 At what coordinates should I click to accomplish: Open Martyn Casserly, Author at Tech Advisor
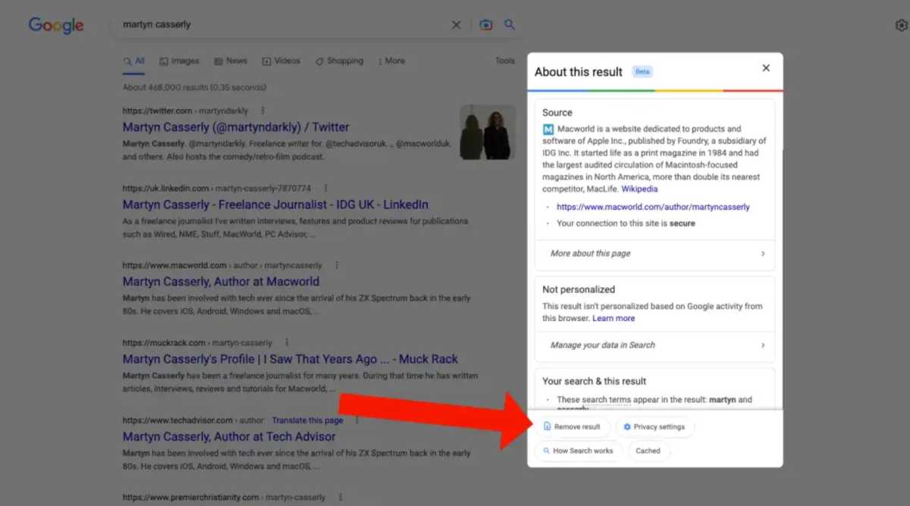point(229,436)
